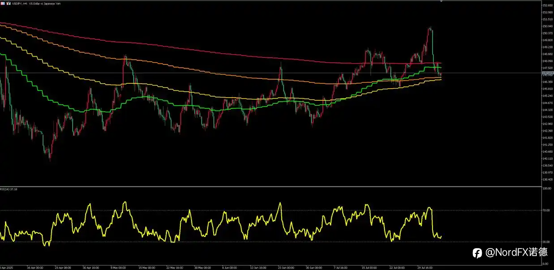This screenshot has width=554, height=270.
Task: Click the 140.680 price scale label
Action: coord(547,152)
